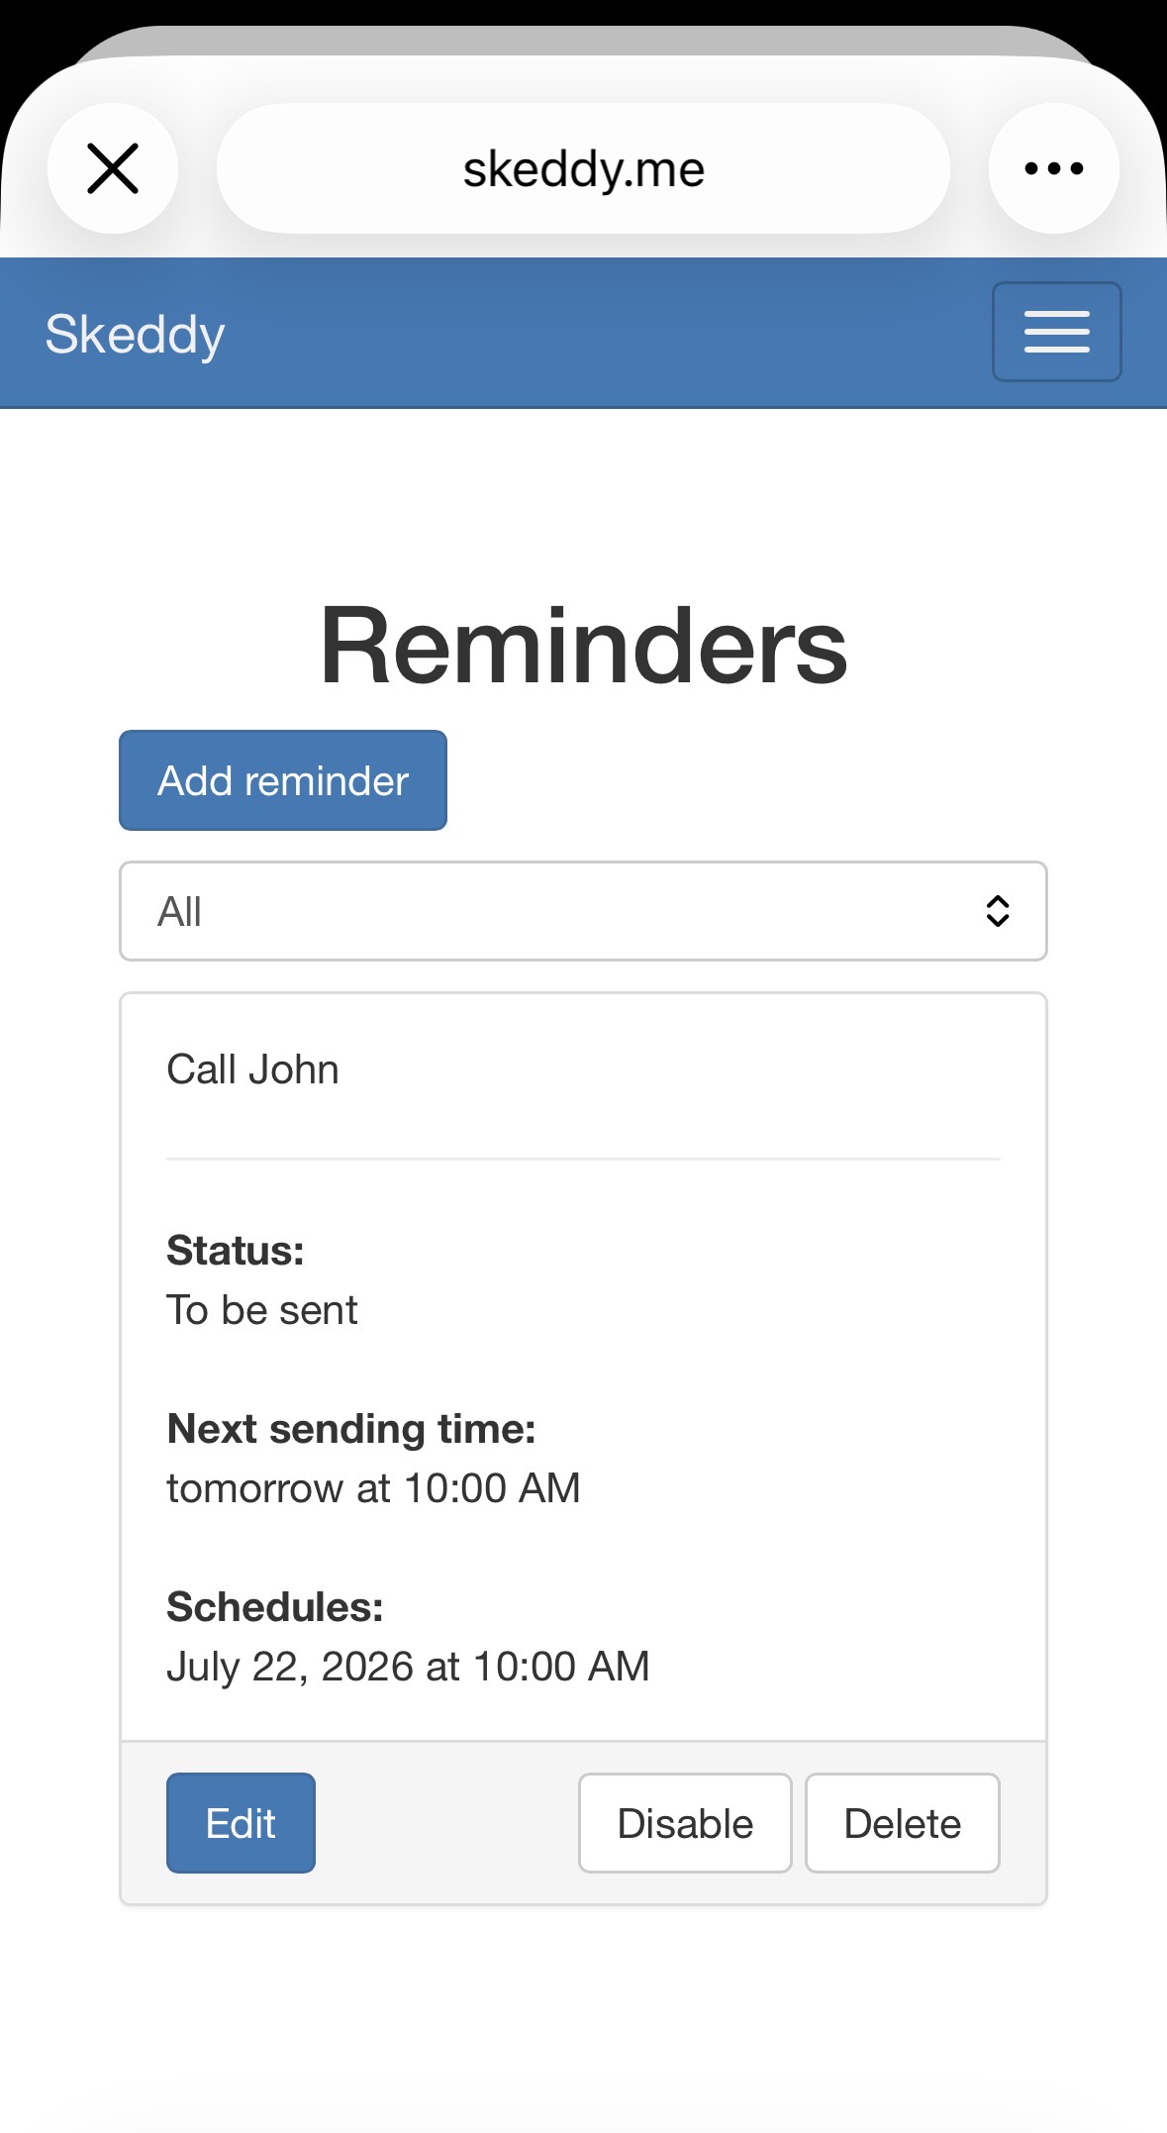Tap the skeddy.me address bar

coord(583,168)
